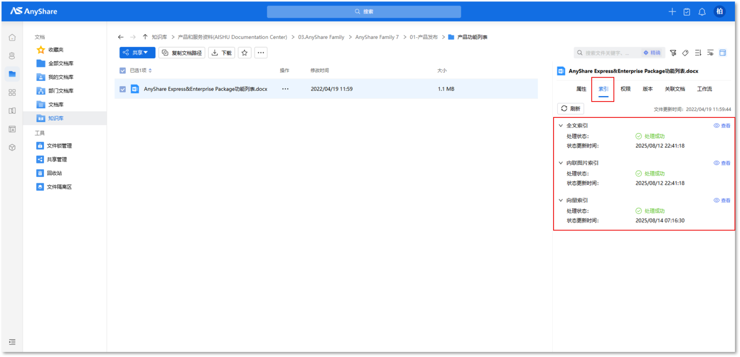The image size is (740, 357).
Task: Click the top global 搜索 field
Action: coord(364,12)
